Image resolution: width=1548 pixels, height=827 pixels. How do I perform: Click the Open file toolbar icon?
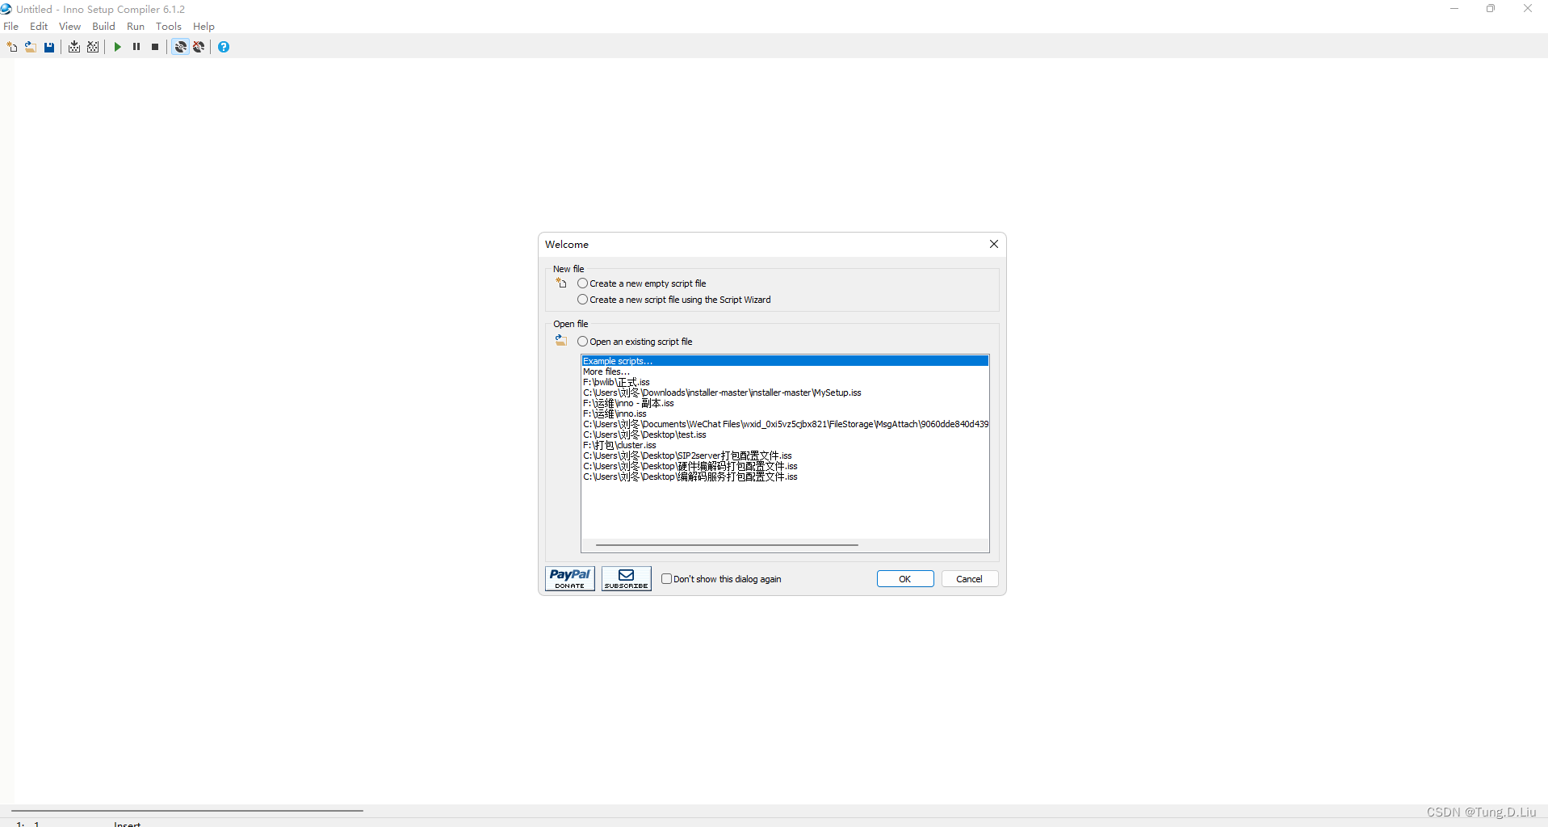pyautogui.click(x=30, y=47)
